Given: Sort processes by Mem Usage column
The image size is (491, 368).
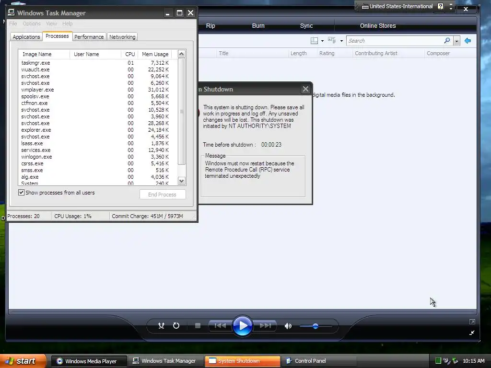Looking at the screenshot, I should [x=155, y=54].
